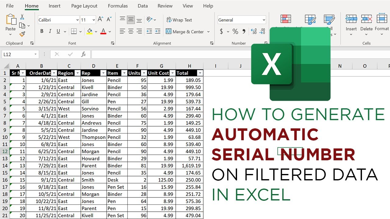This screenshot has width=390, height=219.
Task: Open the Region column filter dropdown
Action: pos(77,73)
